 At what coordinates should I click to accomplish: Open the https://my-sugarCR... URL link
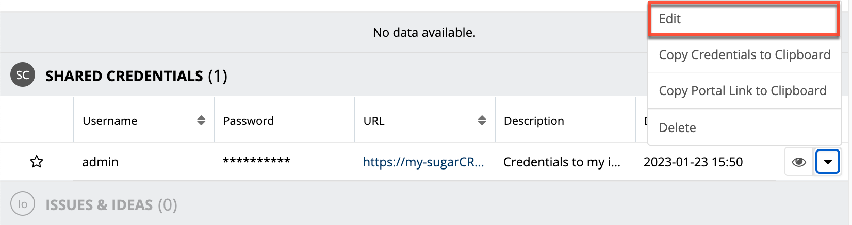click(423, 162)
